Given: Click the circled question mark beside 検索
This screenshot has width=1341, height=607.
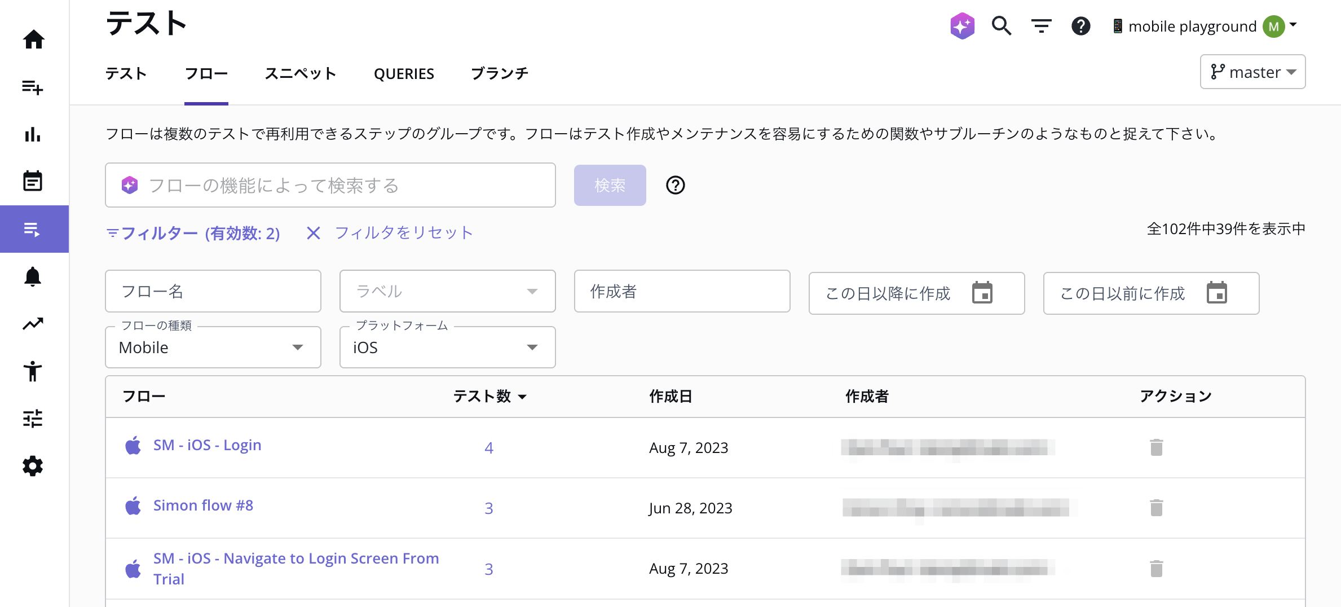Looking at the screenshot, I should pos(675,185).
